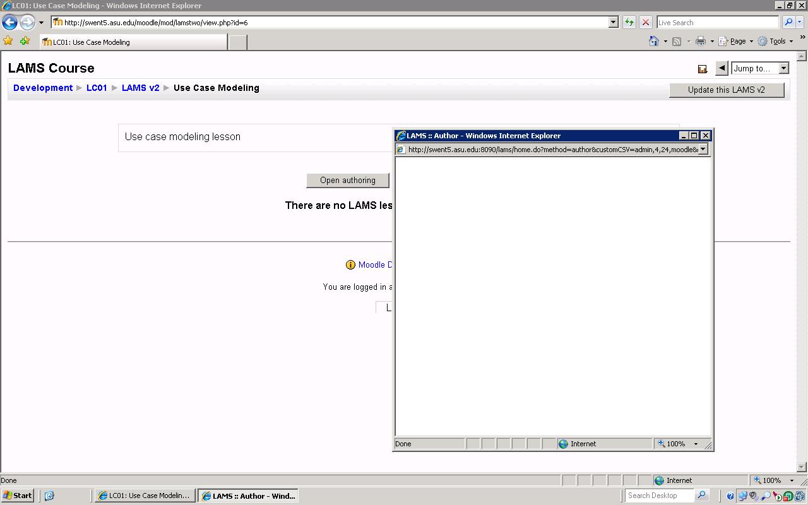Open the Favorites Center star icon

tap(8, 41)
